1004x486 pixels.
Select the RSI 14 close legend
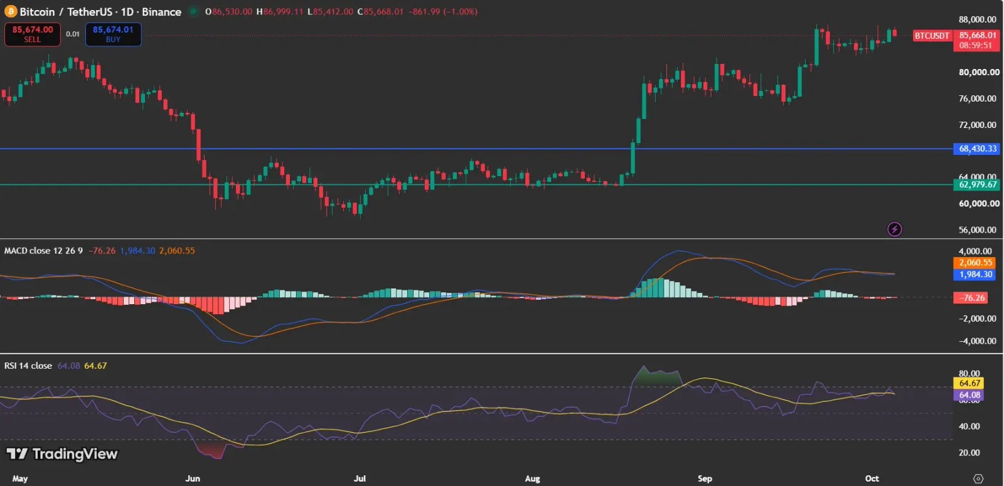[x=28, y=366]
